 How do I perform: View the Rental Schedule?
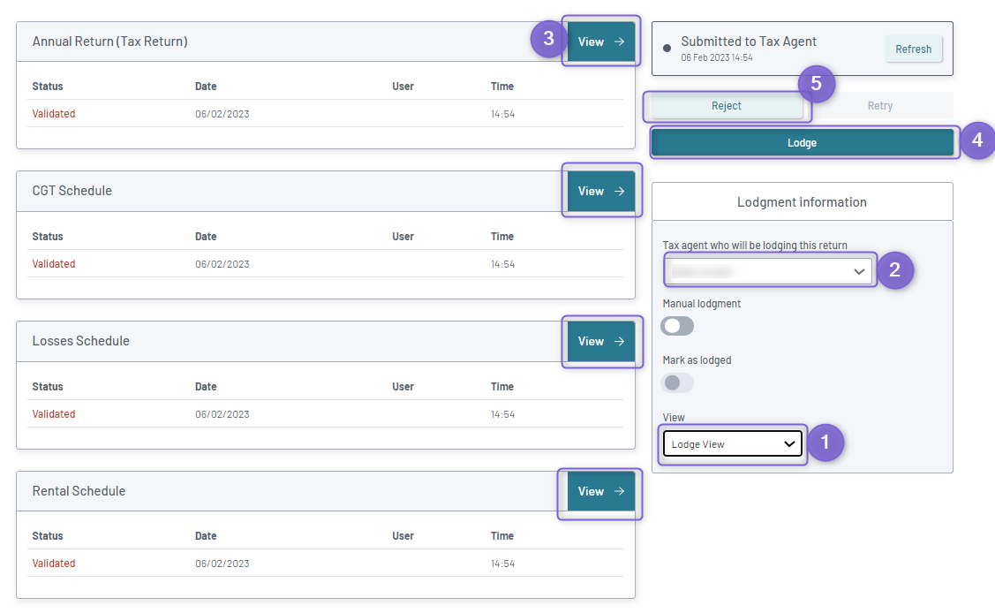click(601, 491)
